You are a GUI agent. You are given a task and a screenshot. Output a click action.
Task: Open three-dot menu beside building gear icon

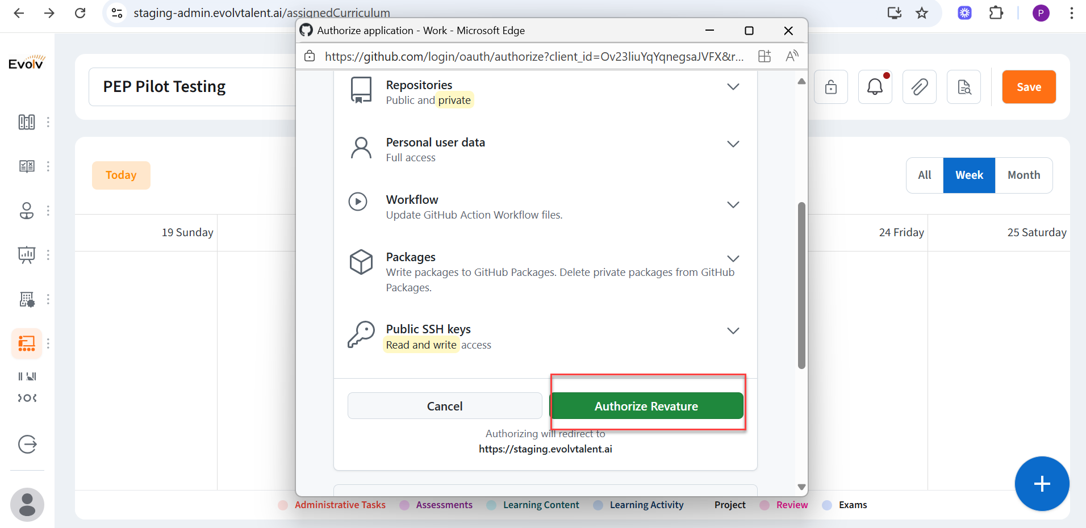pos(48,299)
